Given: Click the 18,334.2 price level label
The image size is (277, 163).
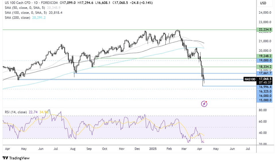Looking at the screenshot, I should point(264,67).
